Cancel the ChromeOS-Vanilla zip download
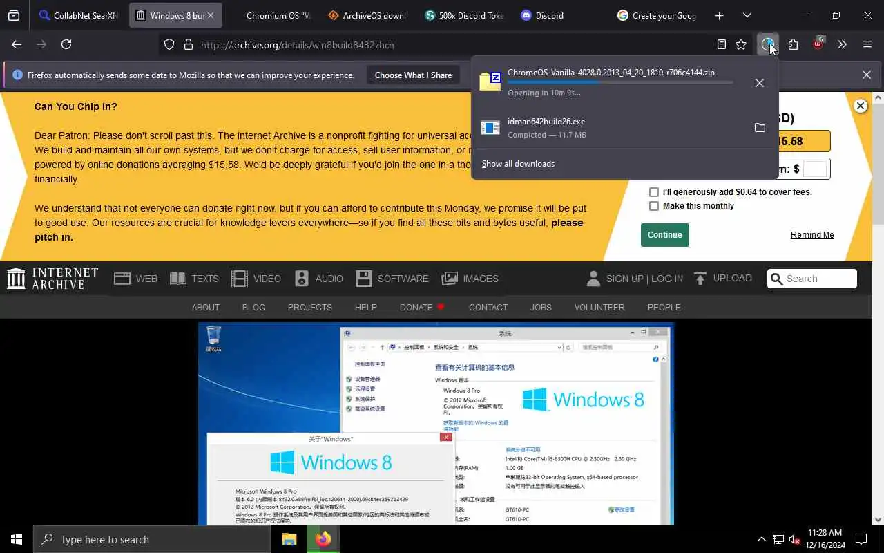Screen dimensions: 884x553 point(759,83)
